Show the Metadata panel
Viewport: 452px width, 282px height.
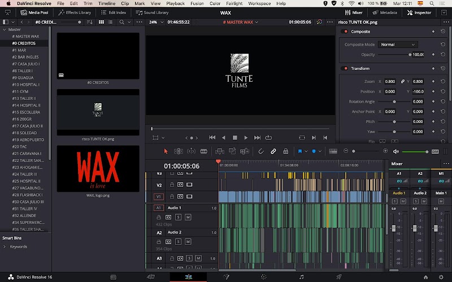click(384, 12)
